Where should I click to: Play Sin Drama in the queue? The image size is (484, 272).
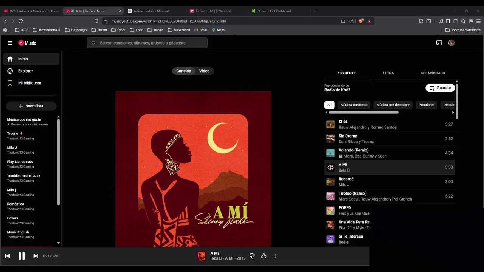[x=389, y=139]
